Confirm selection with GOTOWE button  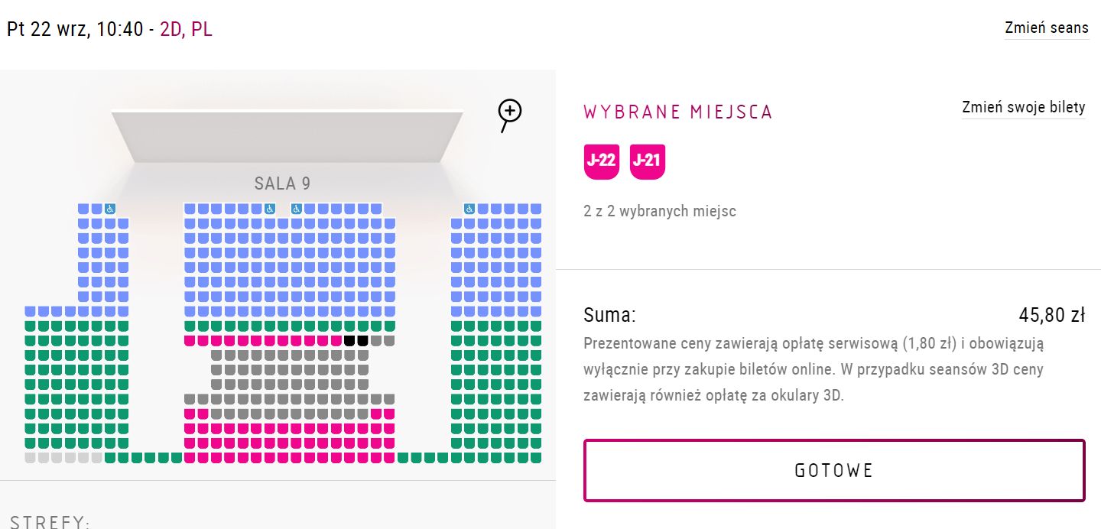tap(834, 470)
